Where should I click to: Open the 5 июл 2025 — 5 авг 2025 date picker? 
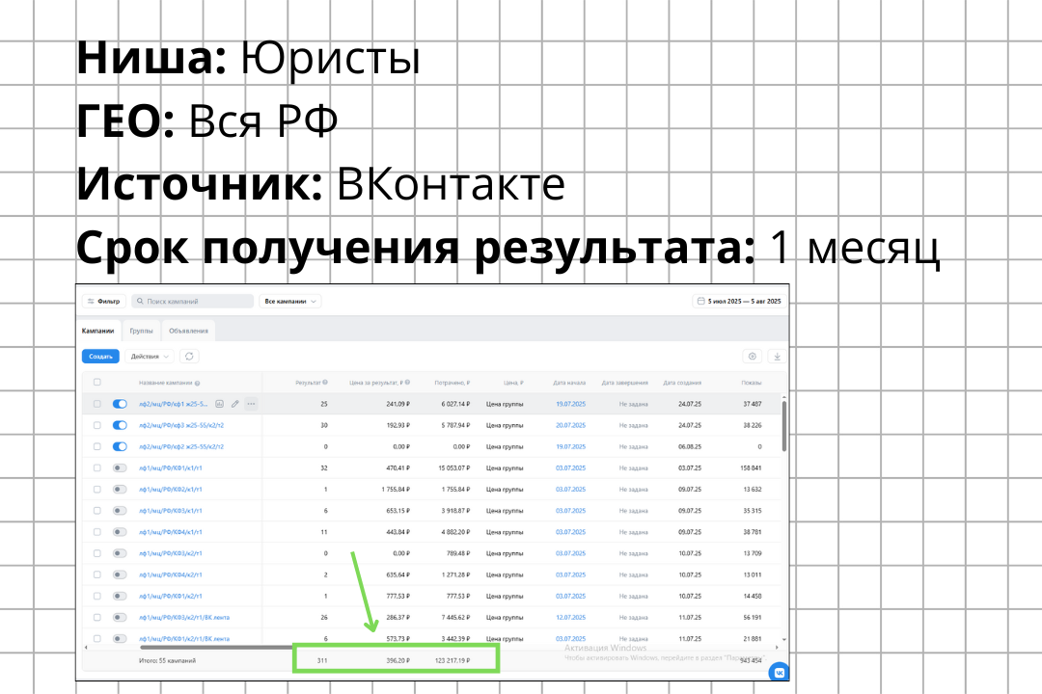click(x=738, y=302)
